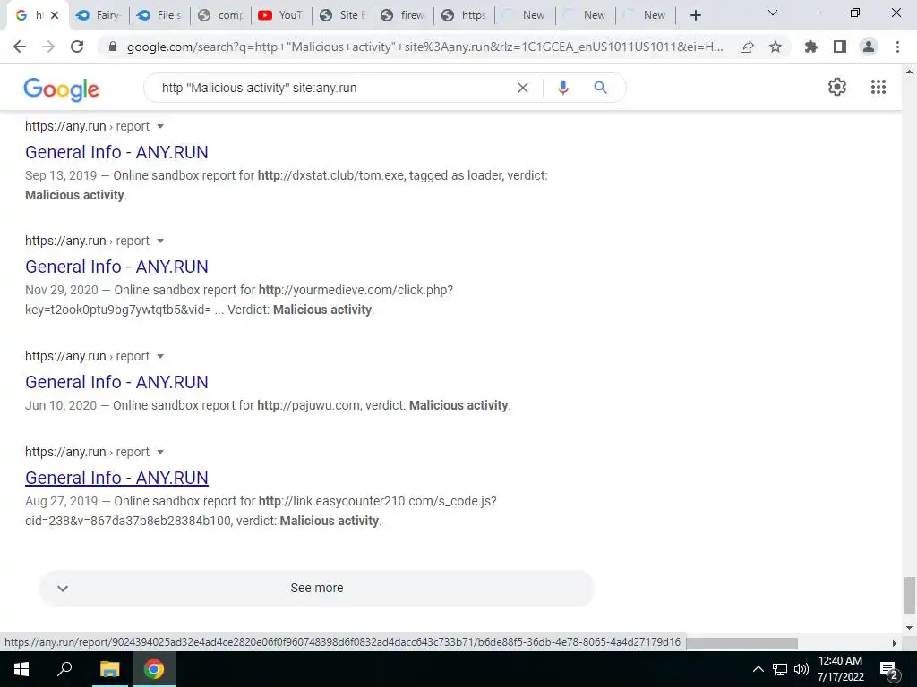917x687 pixels.
Task: Reload the current page
Action: click(x=77, y=47)
